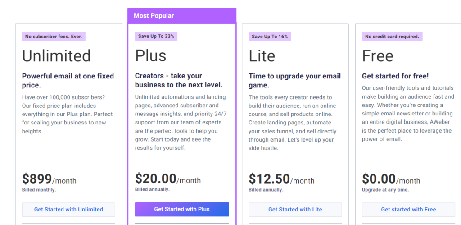The height and width of the screenshot is (225, 461).
Task: Click the Lite plan heading
Action: tap(262, 55)
